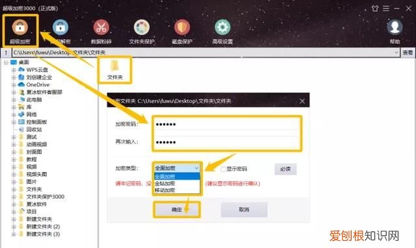Viewport: 416px width, 248px height.
Task: Close the encrypt folder dialog
Action: coord(302,101)
